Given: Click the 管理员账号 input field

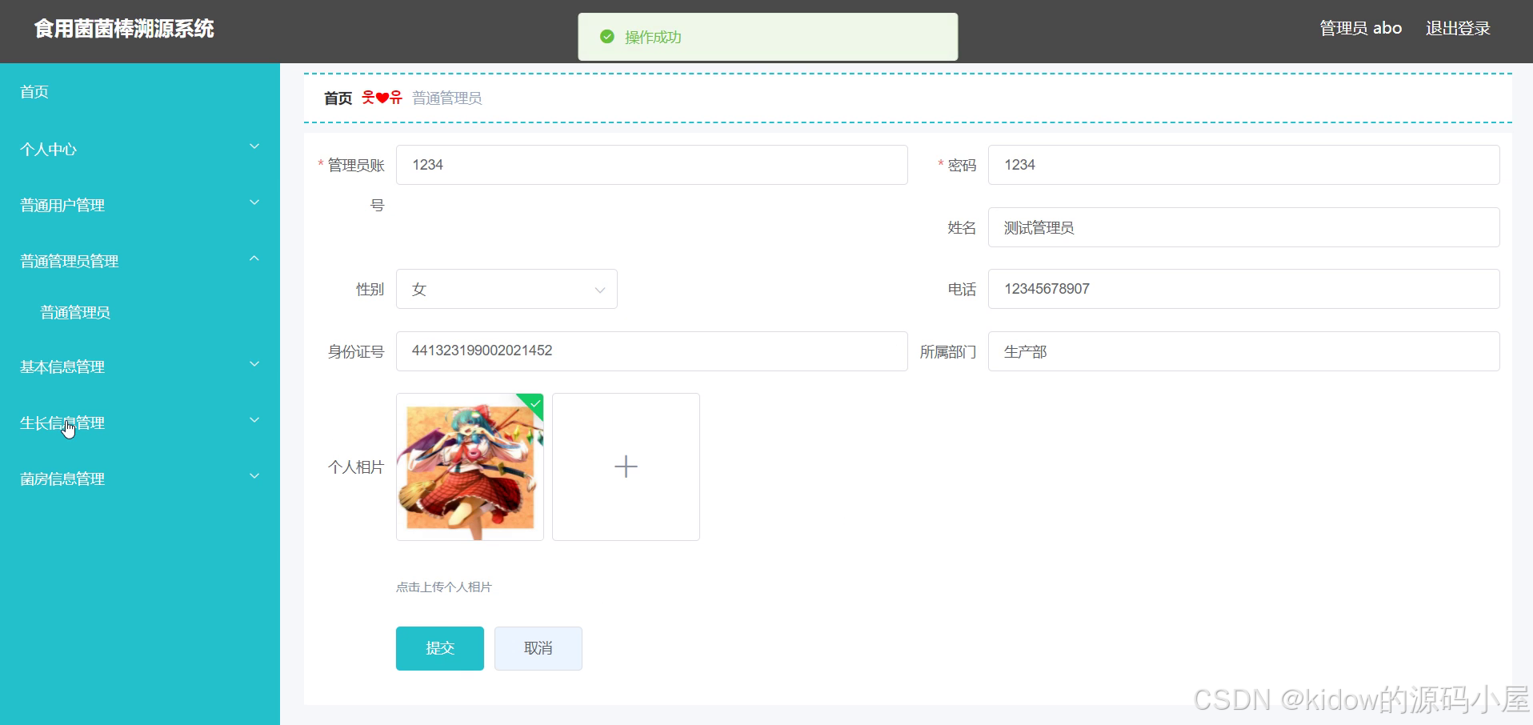Looking at the screenshot, I should [x=651, y=165].
